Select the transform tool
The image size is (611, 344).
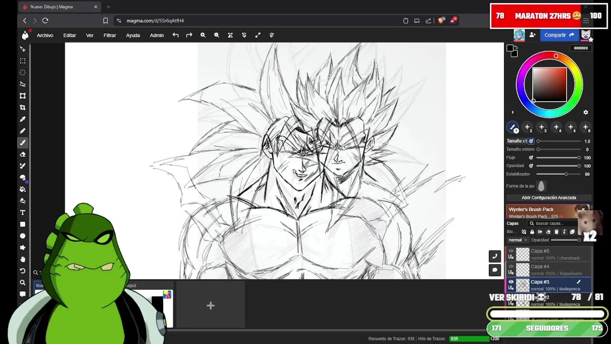(x=22, y=96)
